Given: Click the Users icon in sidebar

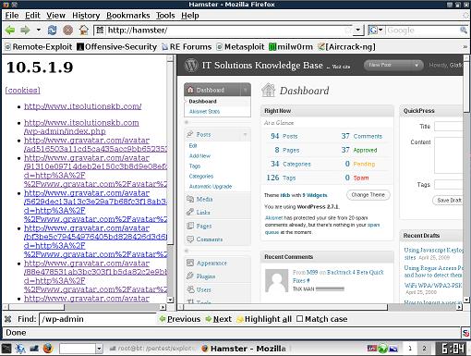Looking at the screenshot, I should pos(190,289).
